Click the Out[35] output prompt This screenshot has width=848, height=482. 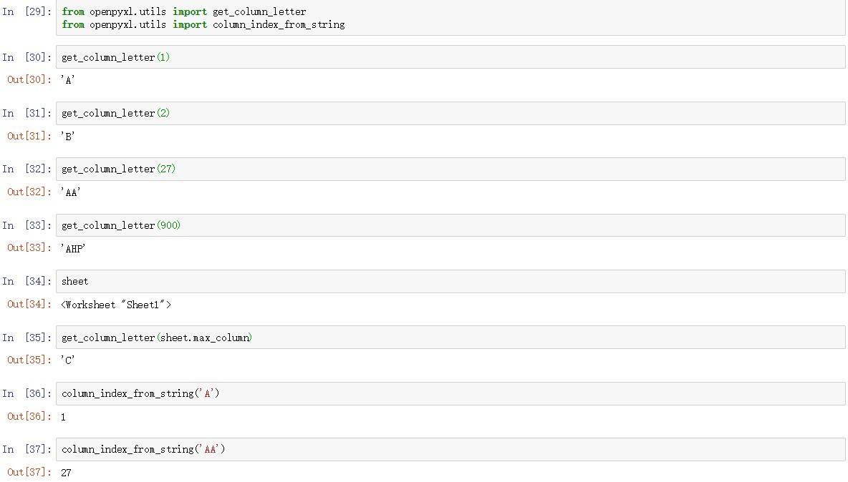click(x=29, y=360)
